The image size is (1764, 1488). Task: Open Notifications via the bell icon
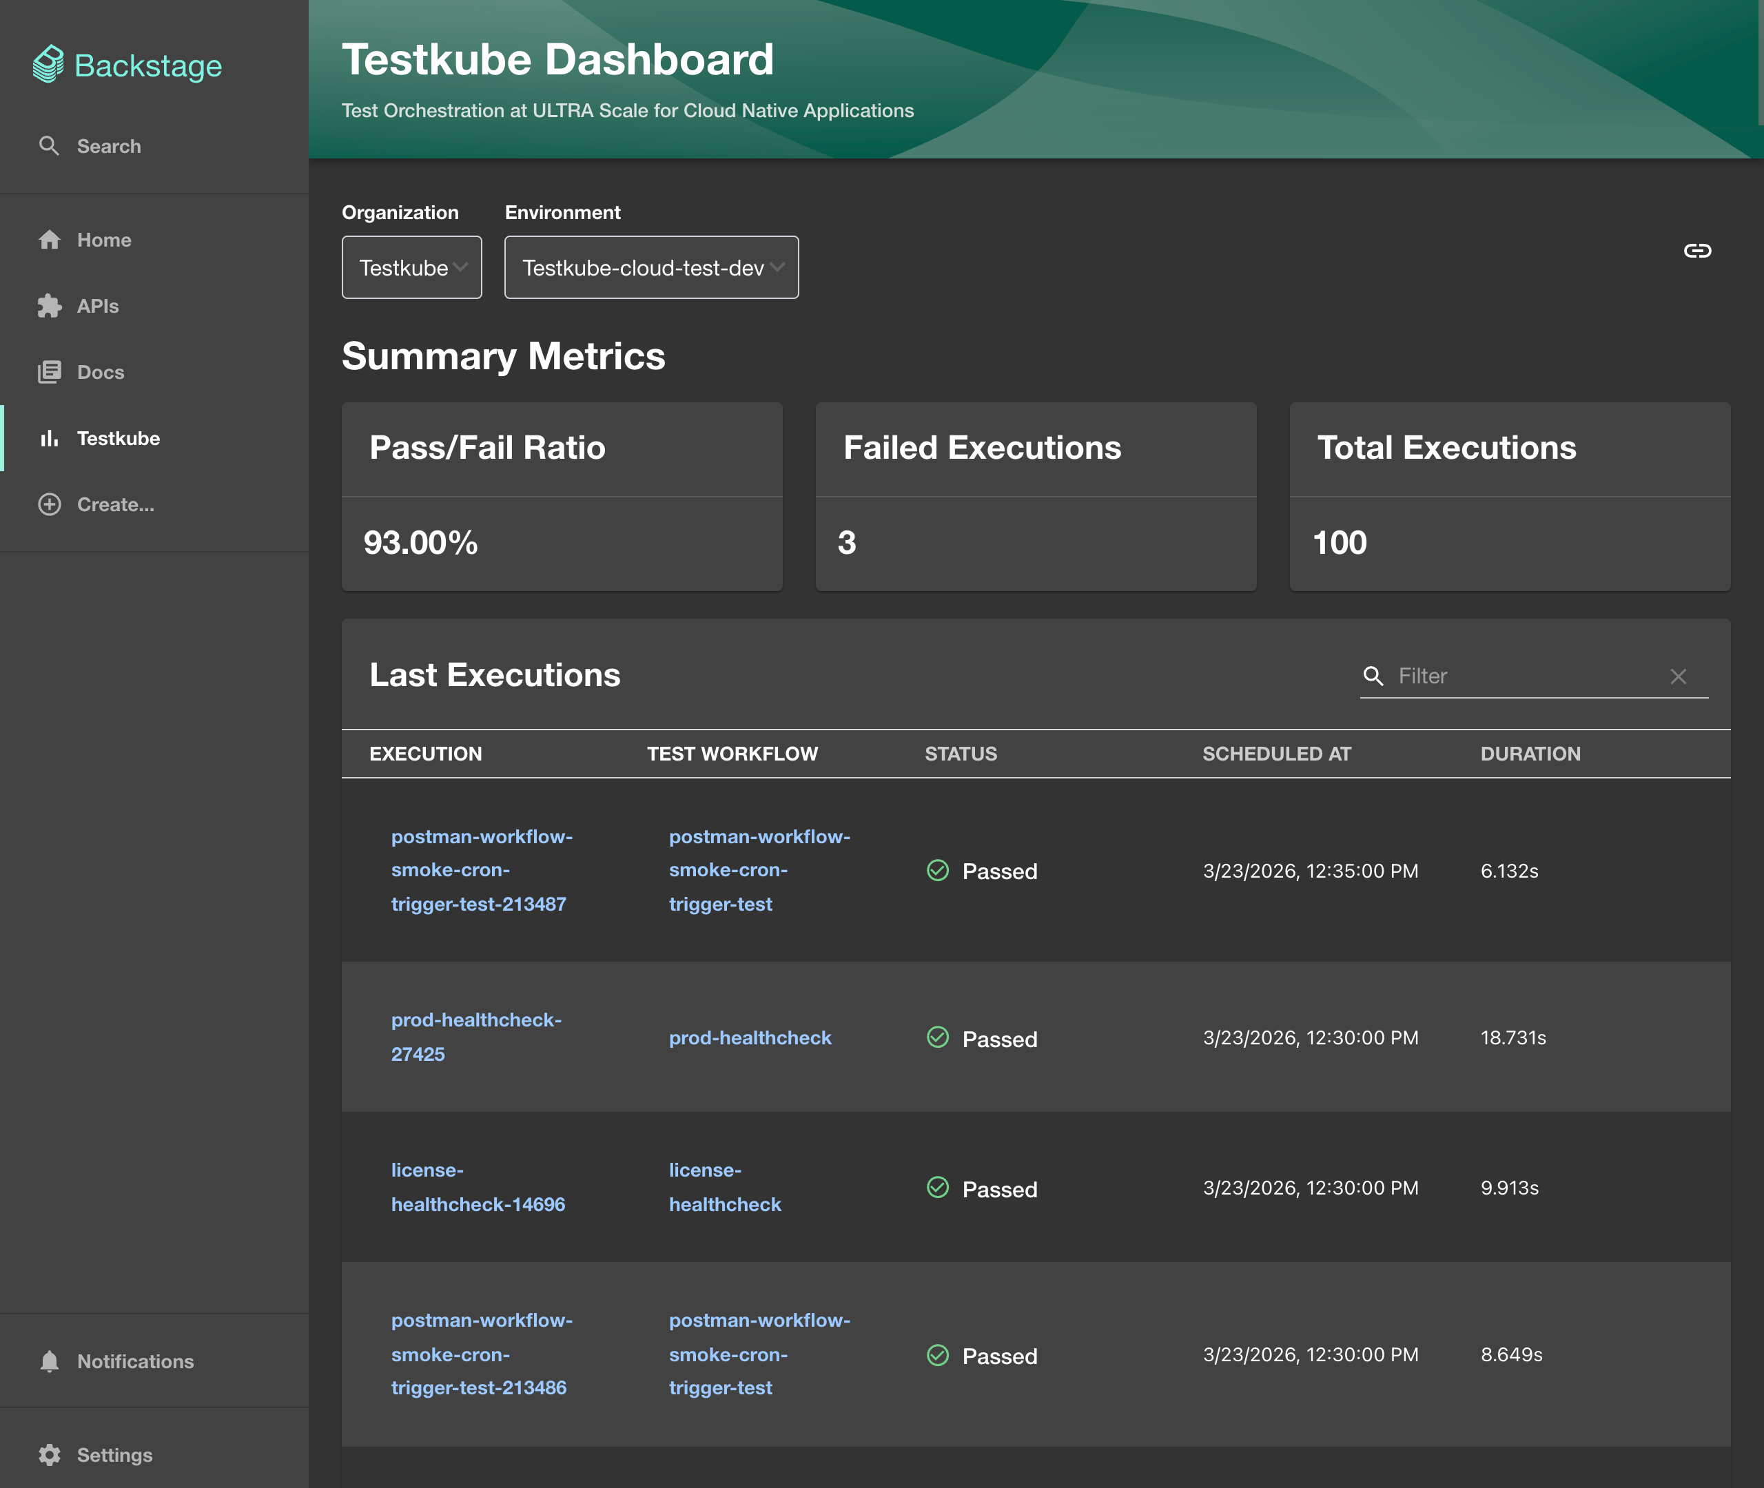pos(50,1361)
